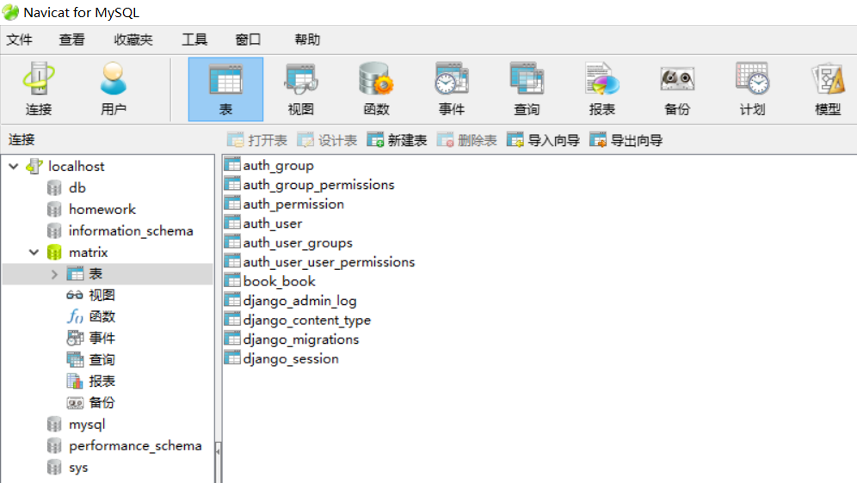
Task: Select information_schema in the tree
Action: [x=131, y=231]
